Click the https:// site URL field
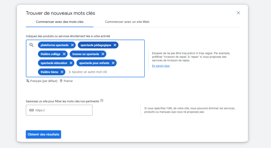This screenshot has height=148, width=271. tap(63, 110)
